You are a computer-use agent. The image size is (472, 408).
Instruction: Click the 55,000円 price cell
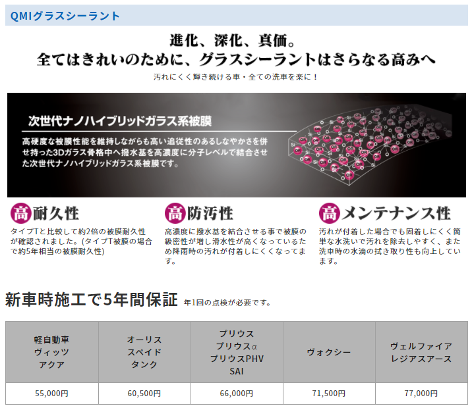click(x=52, y=394)
